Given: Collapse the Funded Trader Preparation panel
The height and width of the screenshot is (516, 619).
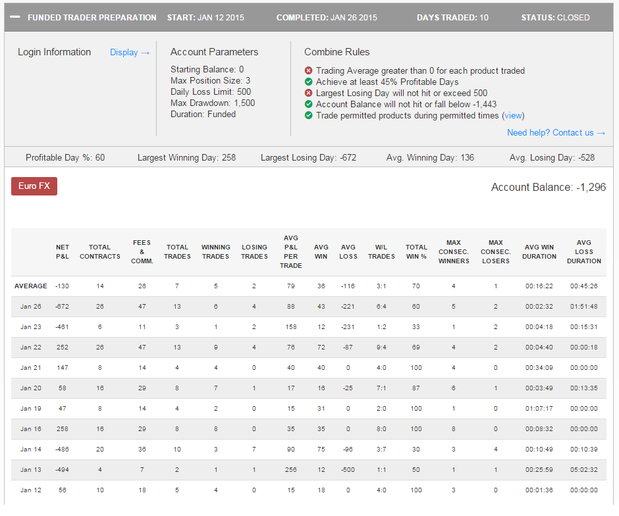Looking at the screenshot, I should (x=15, y=17).
